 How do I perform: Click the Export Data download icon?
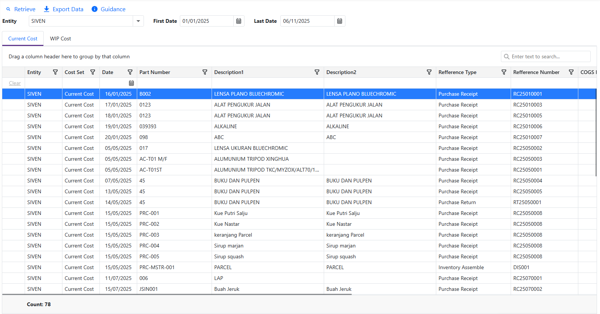[47, 9]
